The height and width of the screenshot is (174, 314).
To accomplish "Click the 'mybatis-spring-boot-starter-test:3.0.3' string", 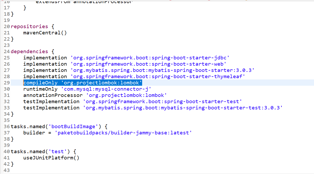I will tap(183, 108).
